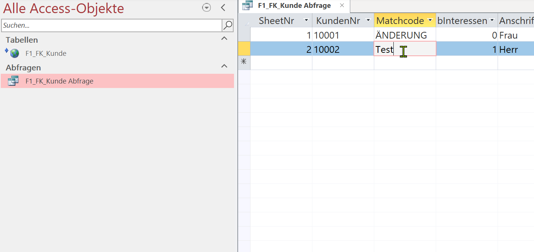Open the bInteressen column filter dropdown
The image size is (534, 252).
point(492,21)
